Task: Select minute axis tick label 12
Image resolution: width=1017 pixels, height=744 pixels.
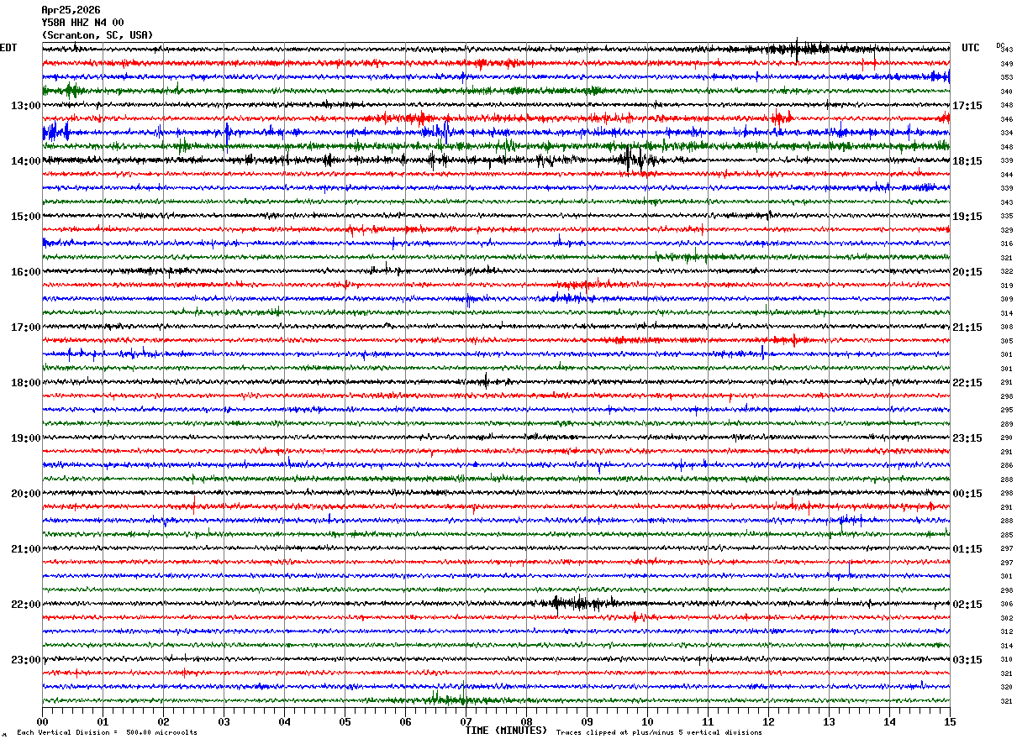Action: click(x=768, y=721)
